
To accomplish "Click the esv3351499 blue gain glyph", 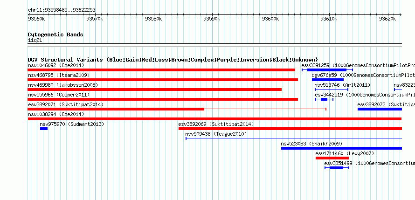I will coord(337,168).
